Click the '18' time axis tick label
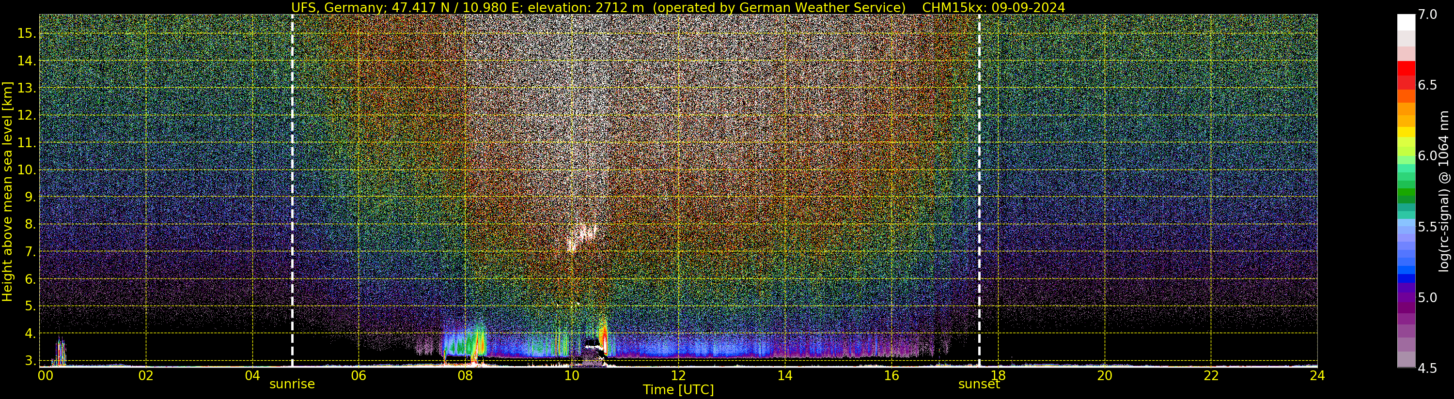Viewport: 1454px width, 399px height. tap(998, 375)
